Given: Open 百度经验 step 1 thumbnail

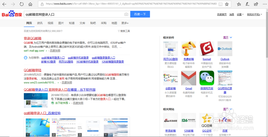Looking at the screenshot, I should click(x=38, y=128).
